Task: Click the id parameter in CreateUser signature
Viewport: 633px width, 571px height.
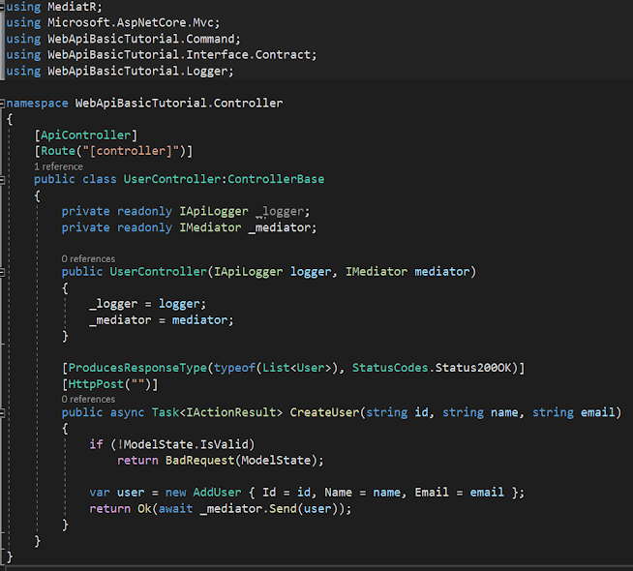Action: click(x=421, y=412)
